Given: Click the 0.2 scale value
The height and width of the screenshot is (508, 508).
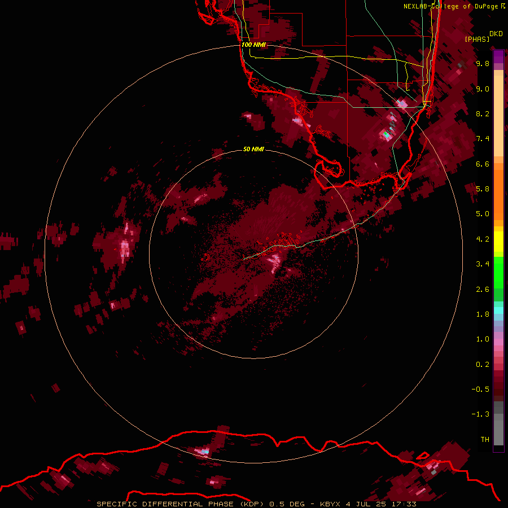Looking at the screenshot, I should (483, 365).
